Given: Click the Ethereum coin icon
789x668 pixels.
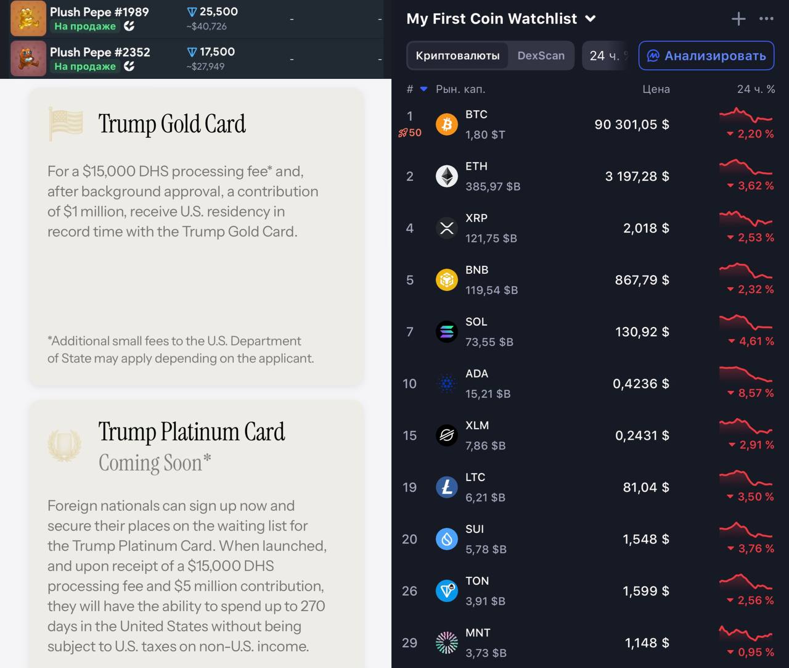Looking at the screenshot, I should click(x=447, y=176).
